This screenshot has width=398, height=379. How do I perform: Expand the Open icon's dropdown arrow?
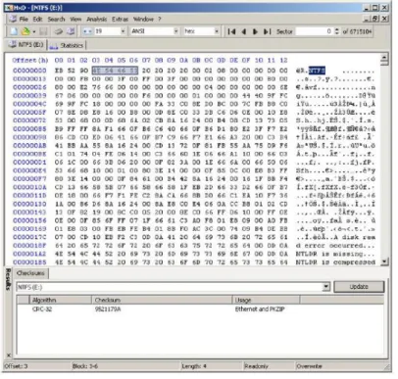(34, 32)
